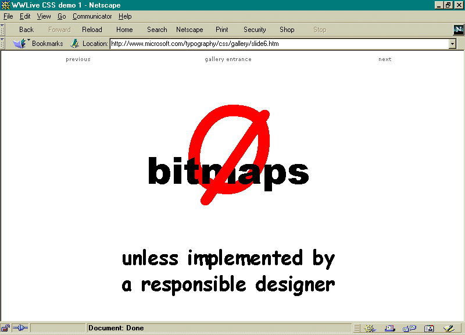Screen dimensions: 465x335
Task: Go to Home via toolbar
Action: tap(124, 30)
